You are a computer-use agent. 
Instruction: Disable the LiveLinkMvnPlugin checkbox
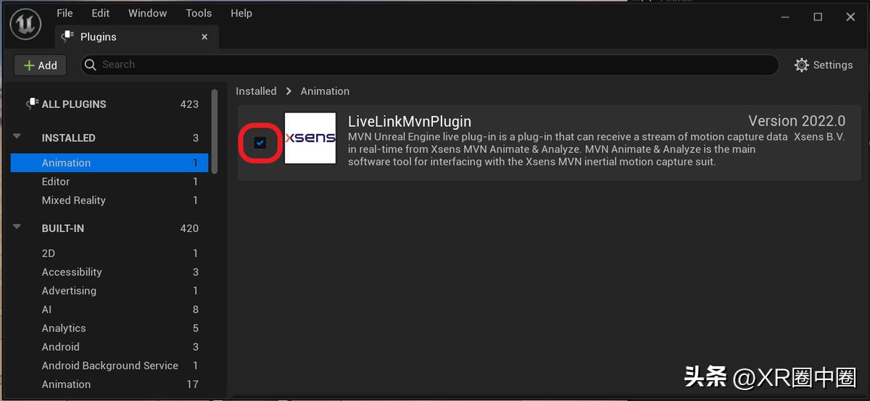[260, 143]
